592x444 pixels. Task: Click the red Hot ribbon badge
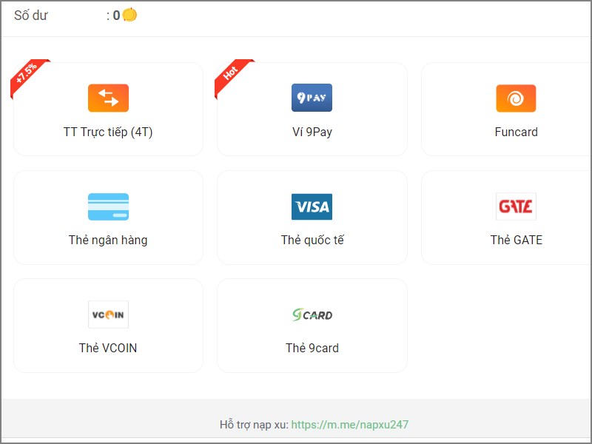click(232, 77)
